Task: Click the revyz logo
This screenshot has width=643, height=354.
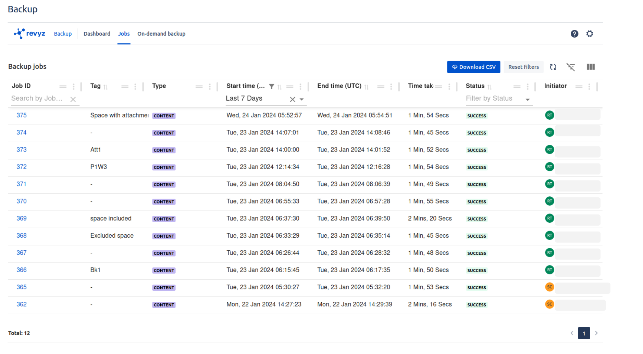Action: pos(29,34)
